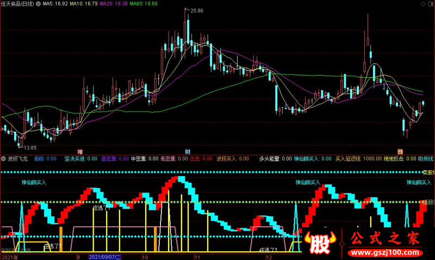The width and height of the screenshot is (435, 260).
Task: Click the MA5: 16.92 label
Action: [x=55, y=4]
